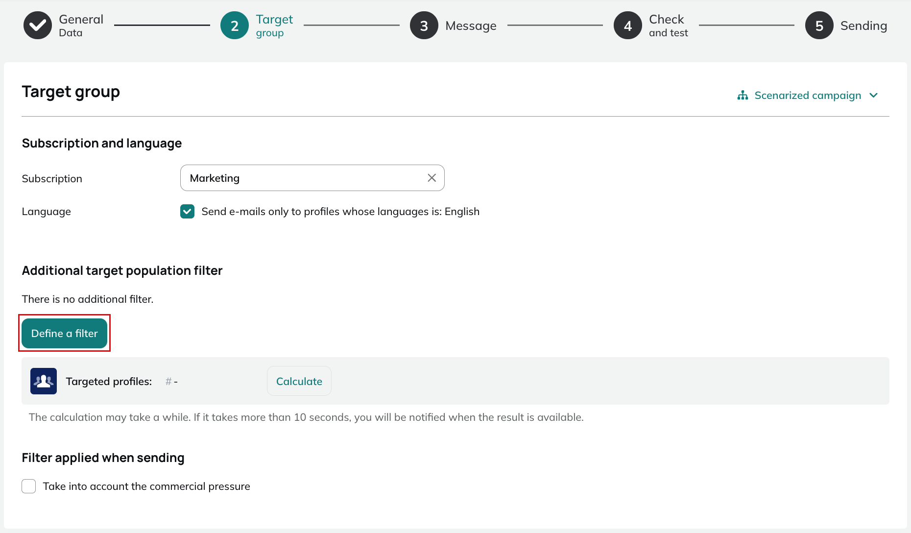The height and width of the screenshot is (533, 911).
Task: Clear the Marketing subscription with X icon
Action: click(432, 178)
